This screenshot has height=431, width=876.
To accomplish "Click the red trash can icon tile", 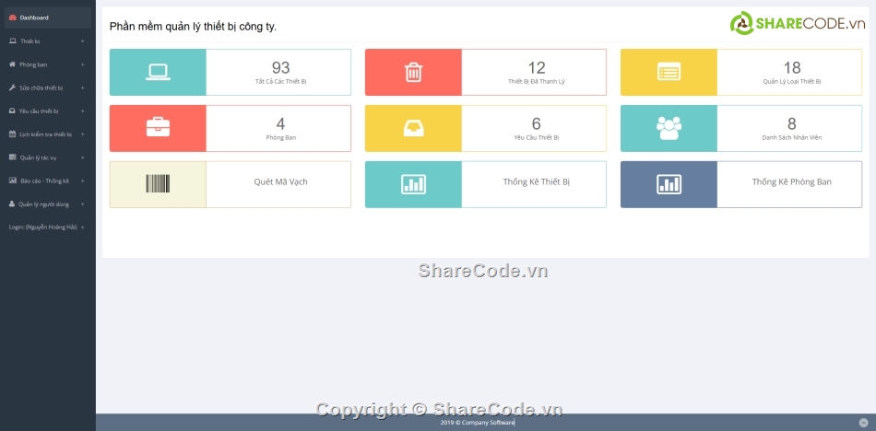I will (x=413, y=72).
